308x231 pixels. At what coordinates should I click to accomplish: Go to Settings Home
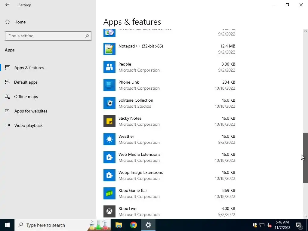click(x=48, y=22)
